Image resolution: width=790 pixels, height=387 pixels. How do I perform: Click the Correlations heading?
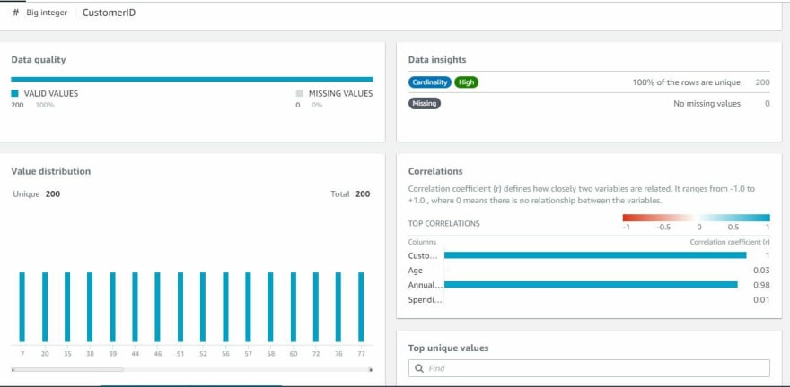(x=435, y=171)
